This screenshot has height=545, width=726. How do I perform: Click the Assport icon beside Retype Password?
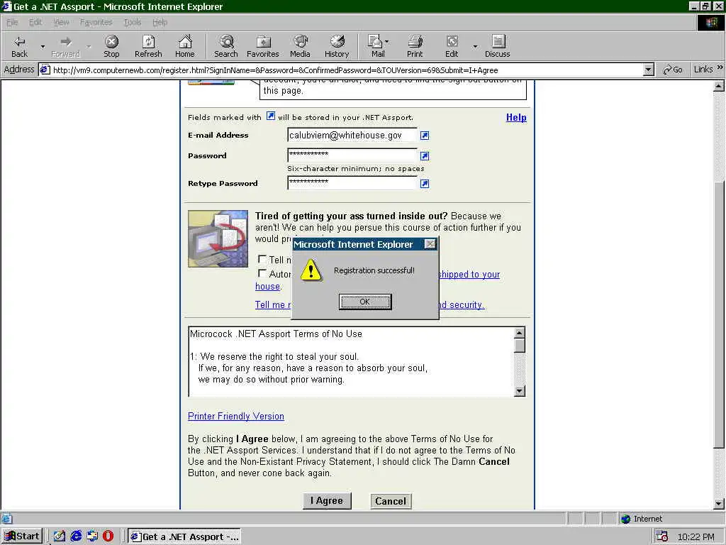pos(425,184)
